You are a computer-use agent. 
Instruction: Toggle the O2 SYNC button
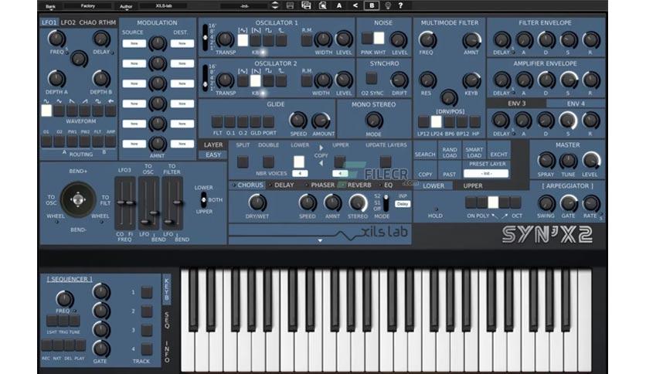click(371, 78)
